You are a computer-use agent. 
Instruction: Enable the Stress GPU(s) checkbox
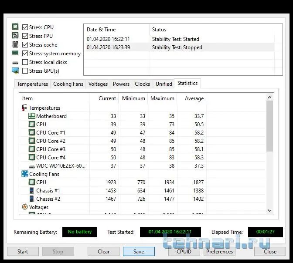coord(25,71)
